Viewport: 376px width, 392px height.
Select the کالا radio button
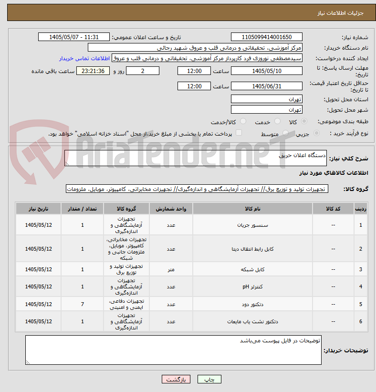coord(304,121)
